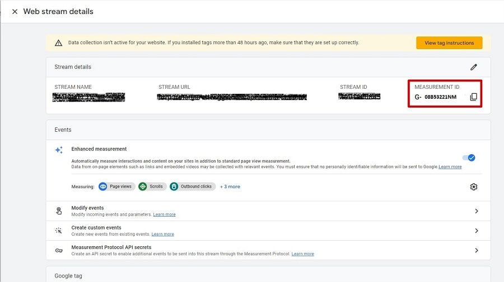The width and height of the screenshot is (504, 282).
Task: Expand the Create custom events chevron
Action: coord(477,231)
